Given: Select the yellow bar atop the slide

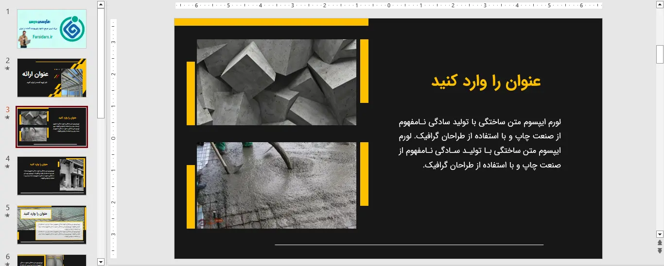Looking at the screenshot, I should (x=271, y=22).
